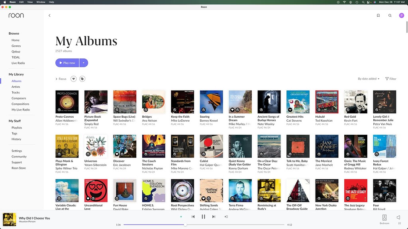Open the Bedroom zone speaker icon
Image resolution: width=408 pixels, height=229 pixels.
tap(384, 217)
